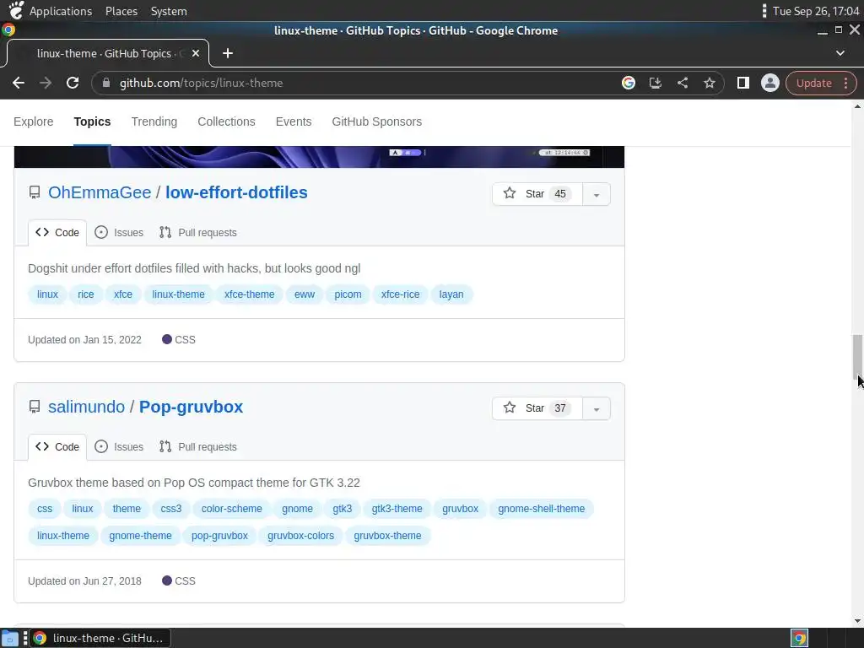
Task: Go to the Trending section
Action: (154, 121)
